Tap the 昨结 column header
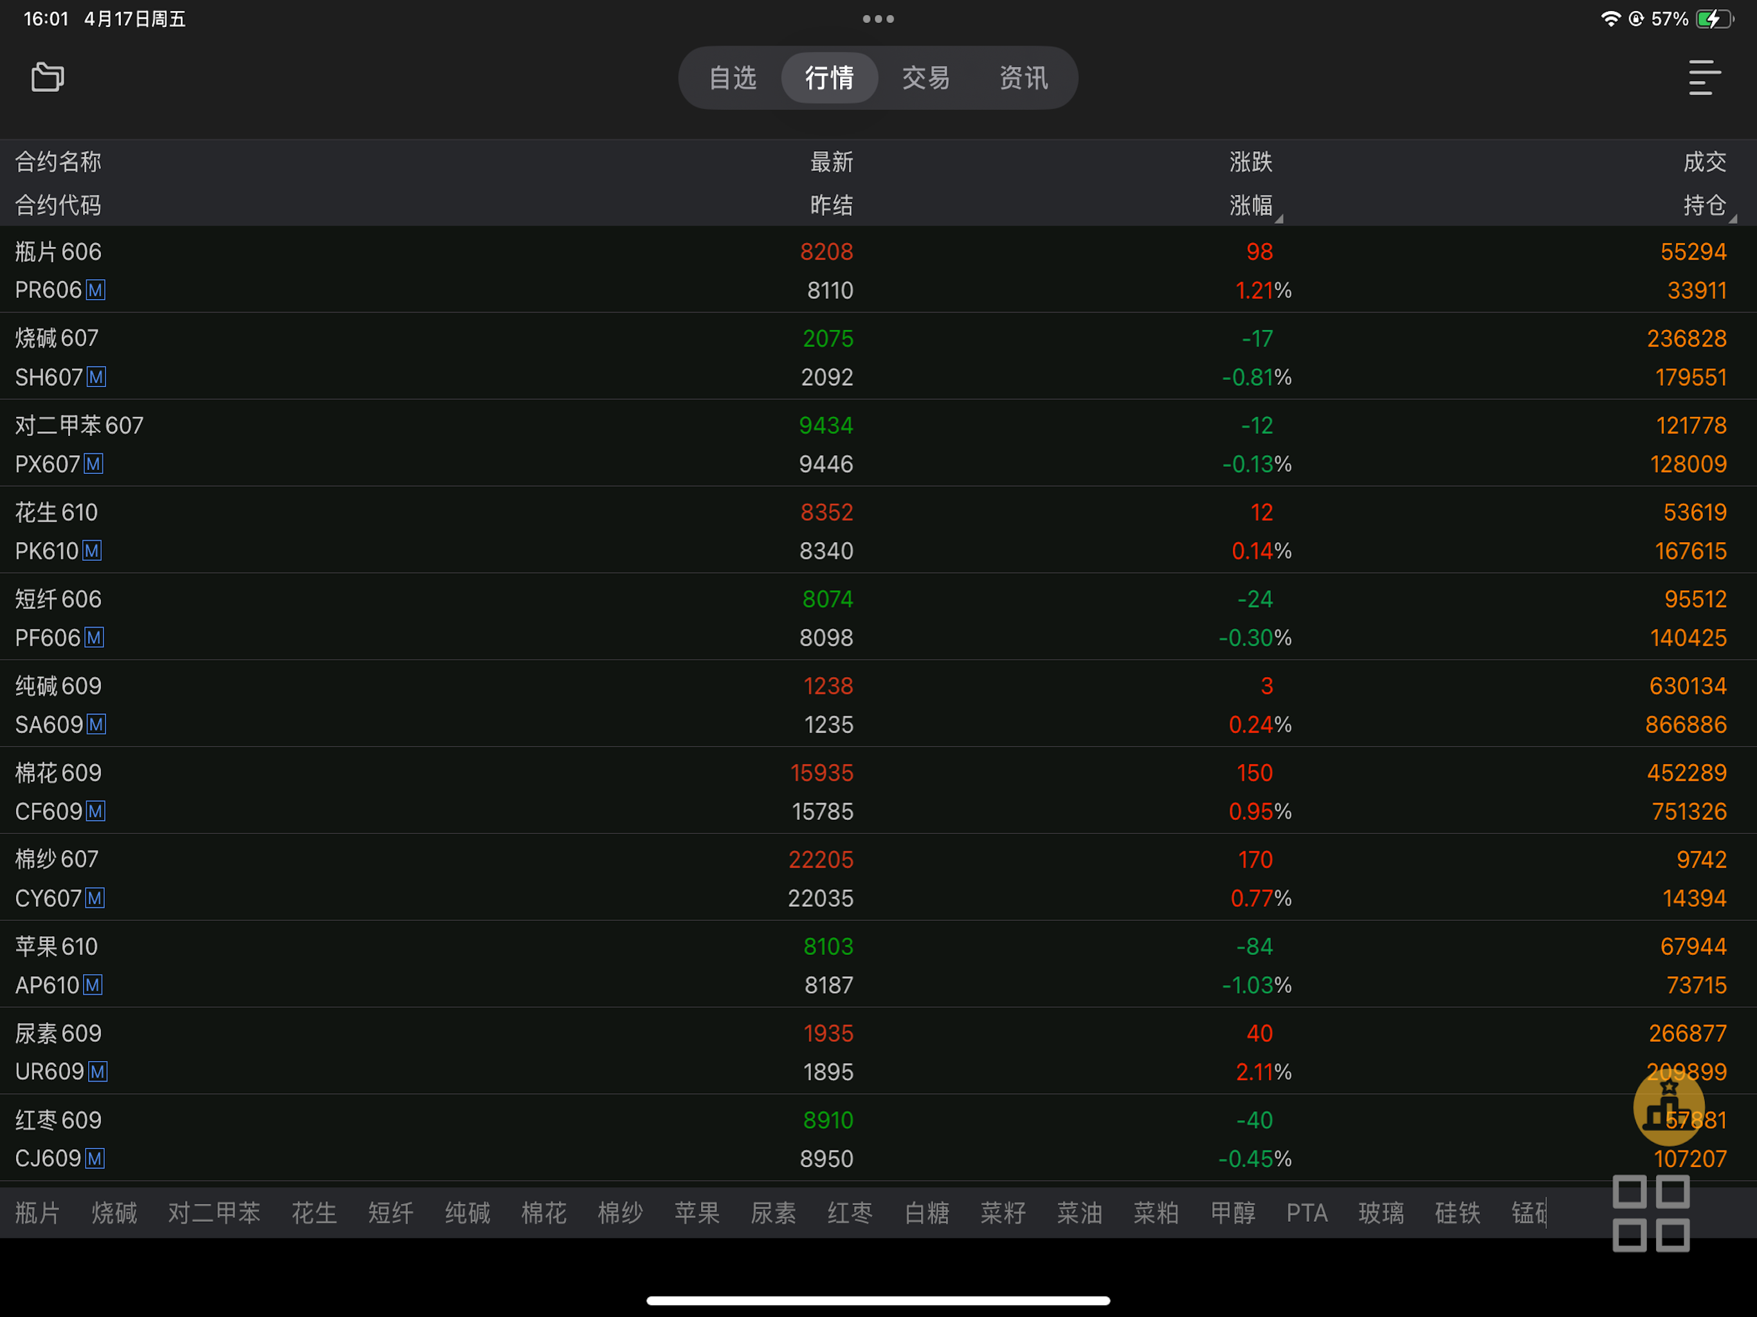Screen dimensions: 1757x1317 [832, 206]
